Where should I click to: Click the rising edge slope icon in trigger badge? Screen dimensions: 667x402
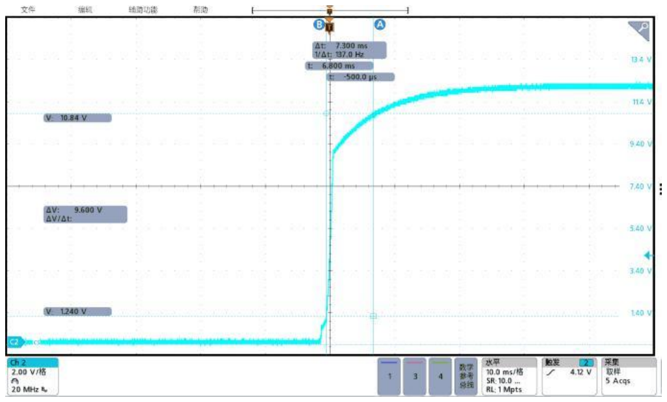click(x=550, y=373)
